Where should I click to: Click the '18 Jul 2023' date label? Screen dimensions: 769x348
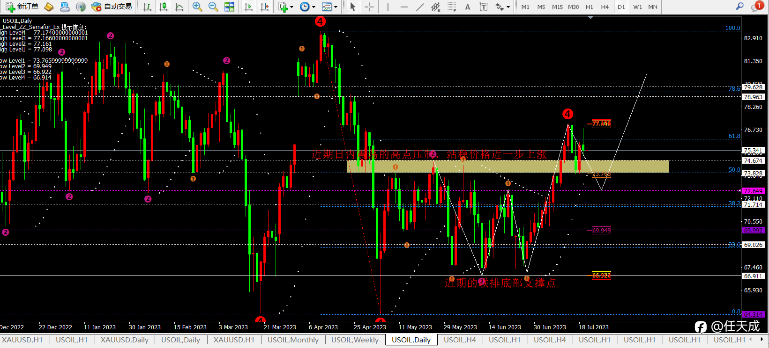click(x=593, y=327)
